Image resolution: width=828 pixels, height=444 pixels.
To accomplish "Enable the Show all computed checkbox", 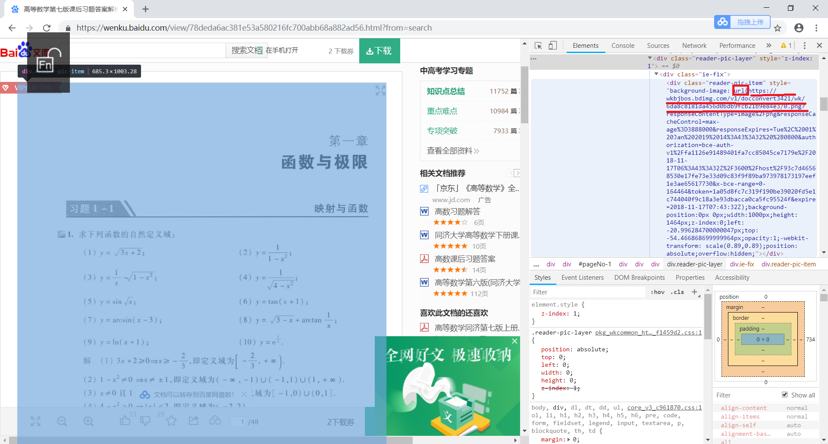I will [785, 395].
